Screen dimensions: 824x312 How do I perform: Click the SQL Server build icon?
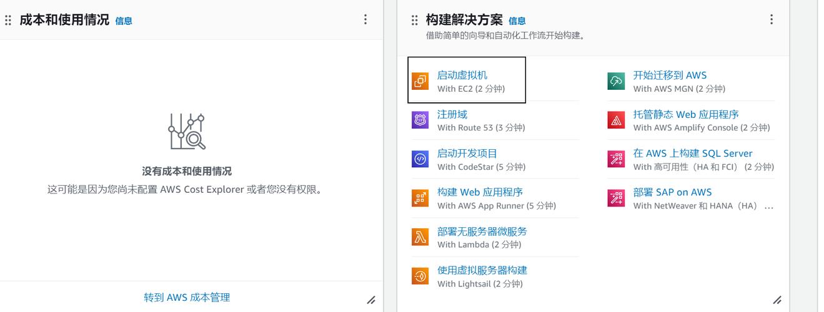[x=616, y=159]
